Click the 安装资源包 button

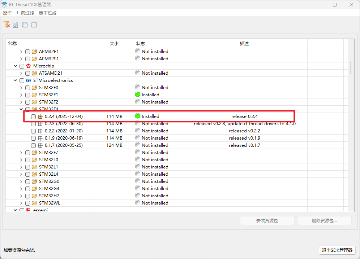pyautogui.click(x=267, y=220)
